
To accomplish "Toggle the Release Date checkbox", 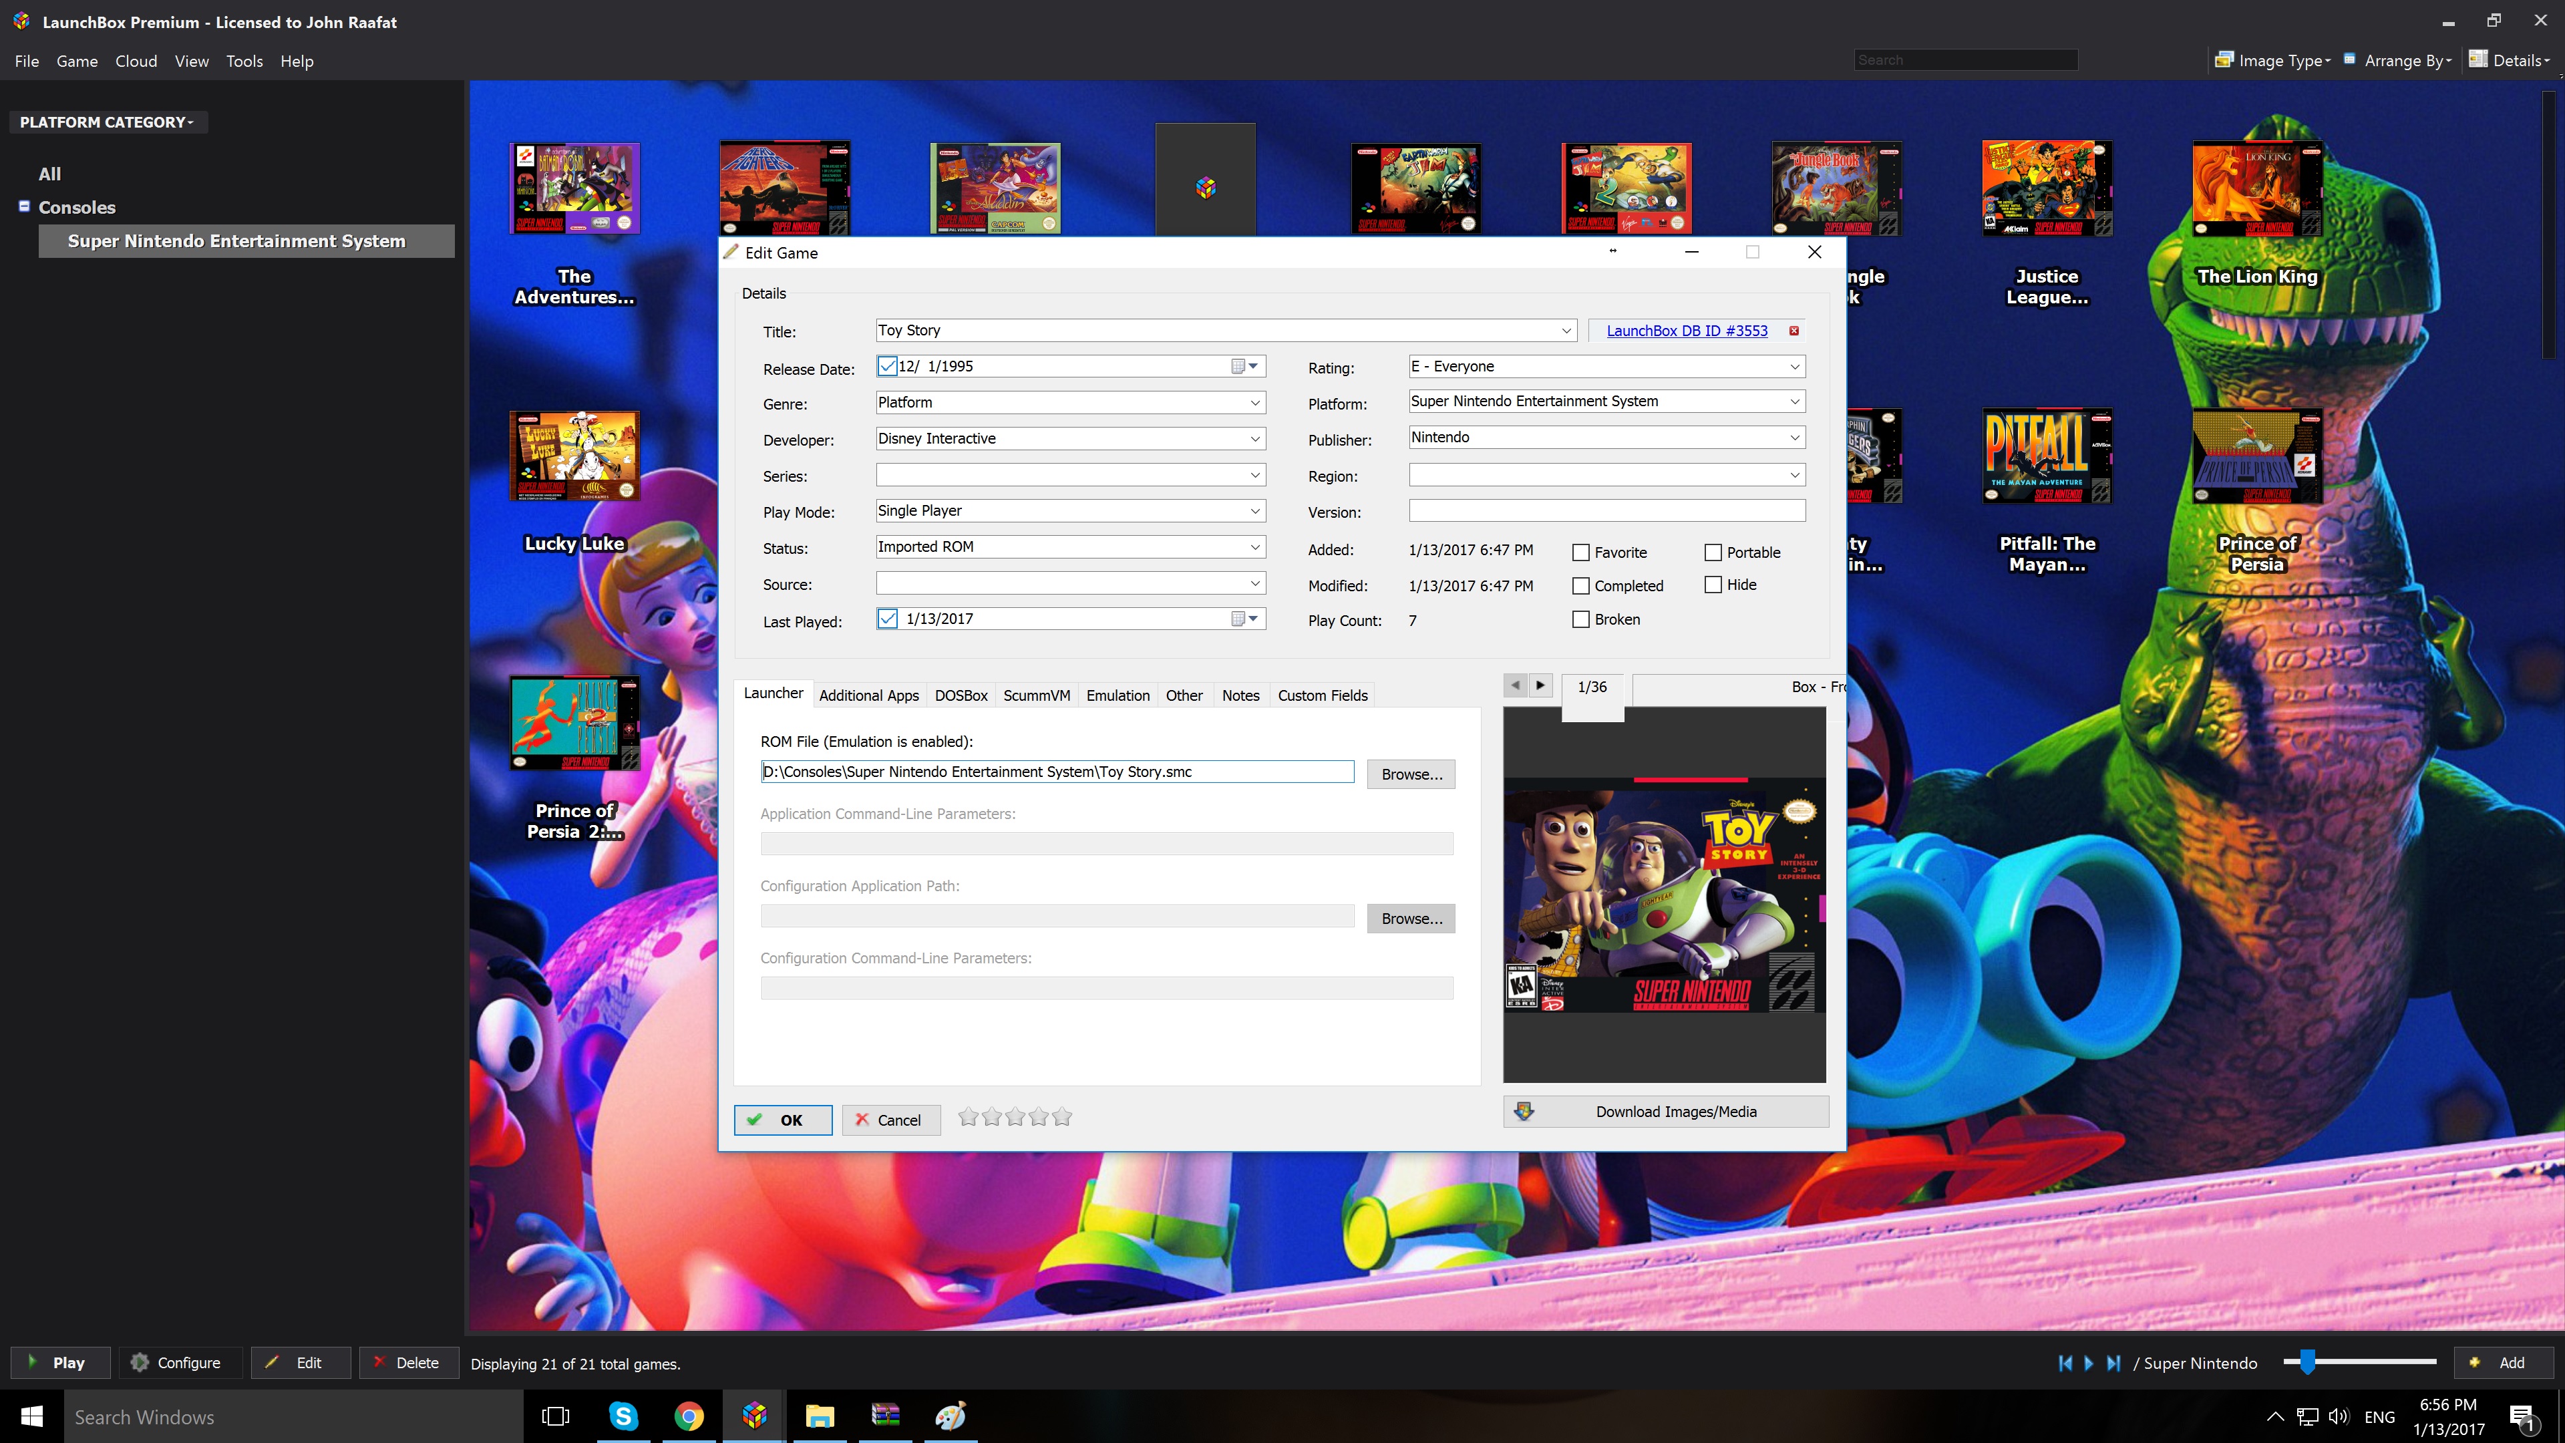I will [x=887, y=367].
